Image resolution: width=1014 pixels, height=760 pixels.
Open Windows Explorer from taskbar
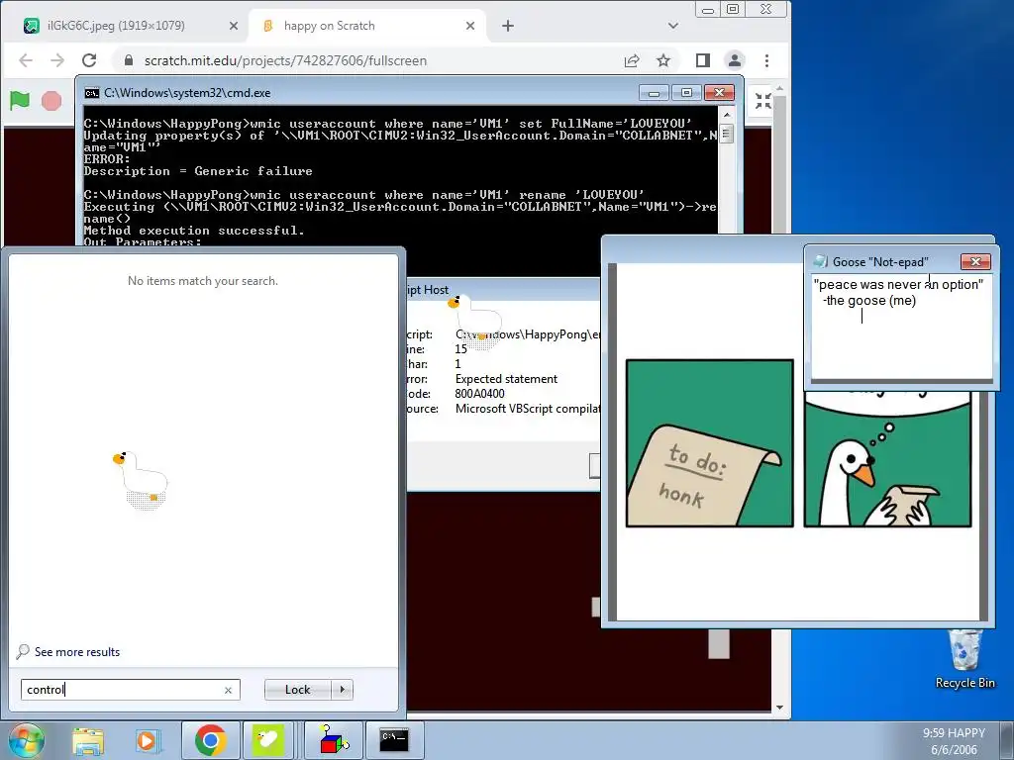tap(88, 740)
